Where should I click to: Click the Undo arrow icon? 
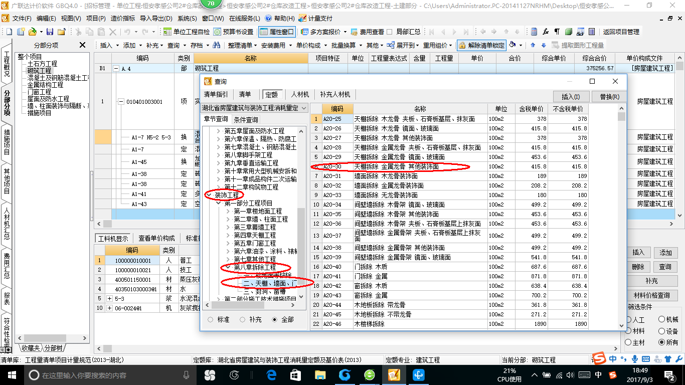point(127,32)
